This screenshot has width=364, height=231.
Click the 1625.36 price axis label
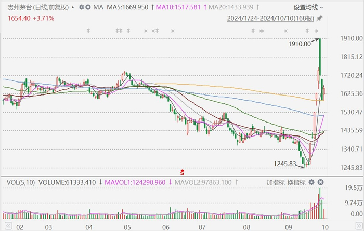(351, 93)
